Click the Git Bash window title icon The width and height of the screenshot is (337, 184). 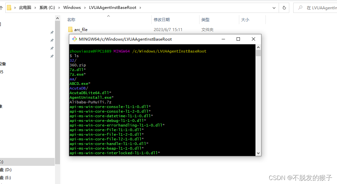coord(74,39)
